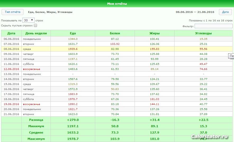Click the Минимум row label
The width and height of the screenshot is (234, 142).
(36, 126)
